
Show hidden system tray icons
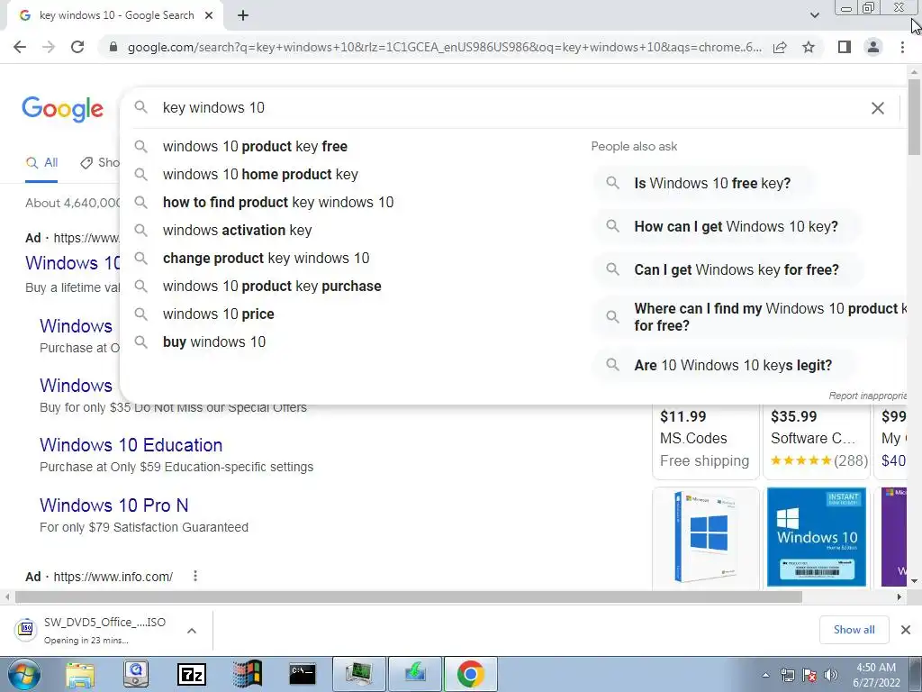(x=765, y=675)
